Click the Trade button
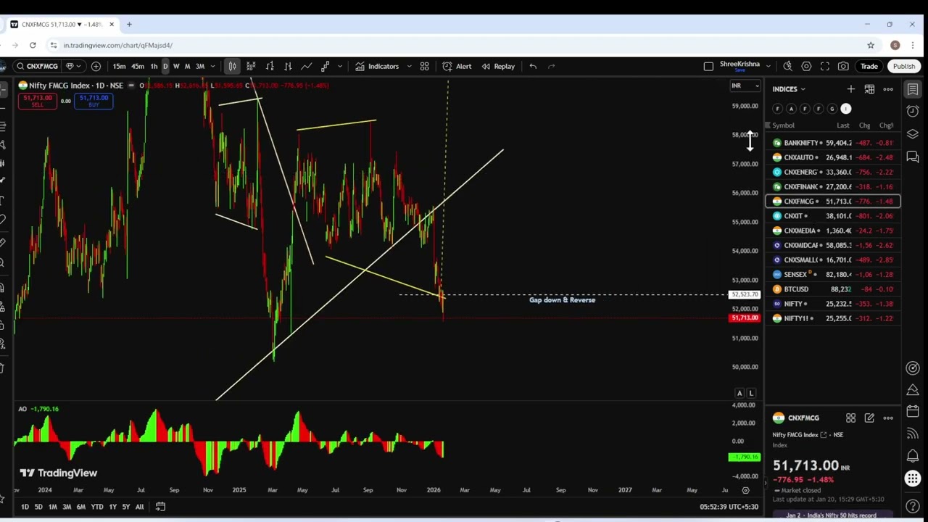 [x=869, y=66]
